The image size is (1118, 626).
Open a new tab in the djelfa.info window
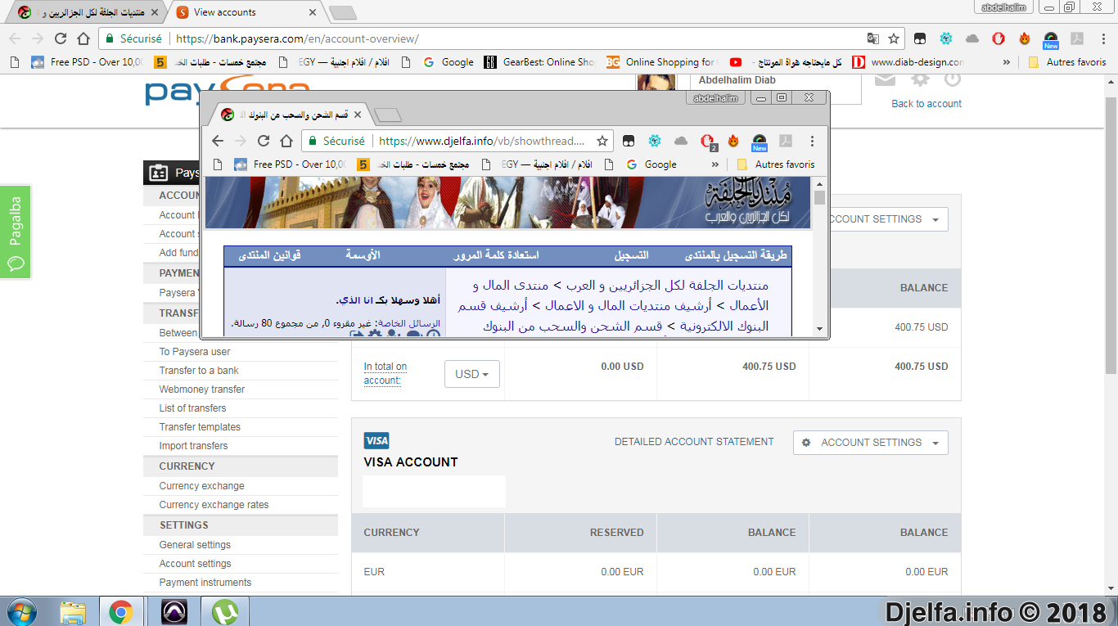(x=386, y=115)
